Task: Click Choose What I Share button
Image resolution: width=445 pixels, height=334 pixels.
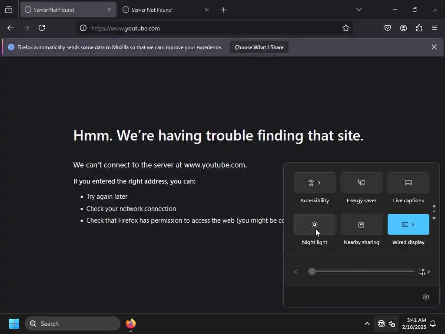Action: (259, 47)
